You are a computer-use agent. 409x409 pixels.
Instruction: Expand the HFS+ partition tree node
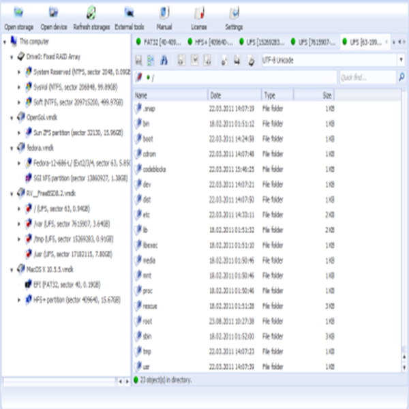(x=19, y=299)
